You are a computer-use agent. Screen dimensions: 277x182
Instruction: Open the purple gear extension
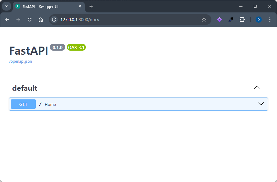tap(219, 20)
